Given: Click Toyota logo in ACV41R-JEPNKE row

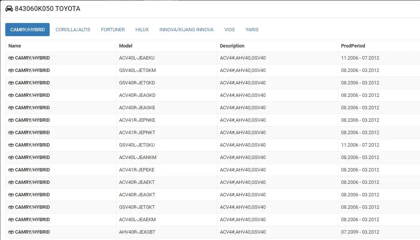Looking at the screenshot, I should pyautogui.click(x=11, y=120).
